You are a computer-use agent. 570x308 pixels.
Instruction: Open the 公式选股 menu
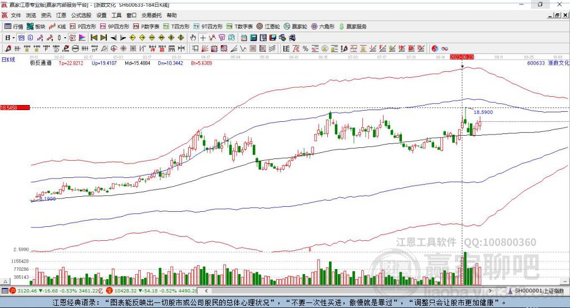click(x=81, y=15)
